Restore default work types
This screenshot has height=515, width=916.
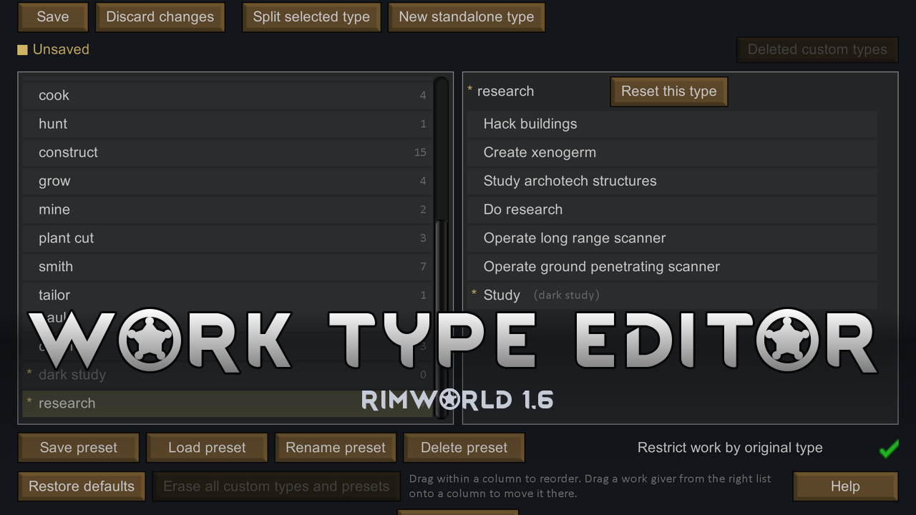82,486
